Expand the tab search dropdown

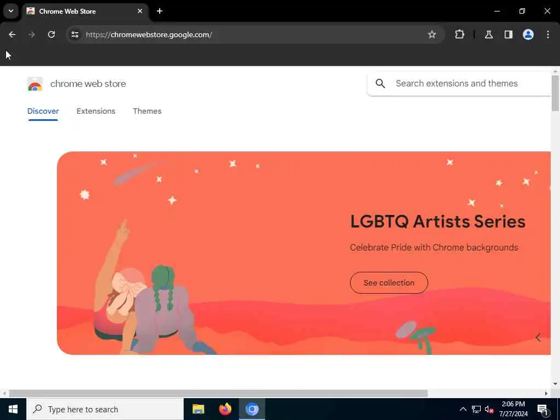(11, 11)
